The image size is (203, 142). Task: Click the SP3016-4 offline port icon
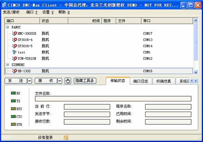[14, 40]
